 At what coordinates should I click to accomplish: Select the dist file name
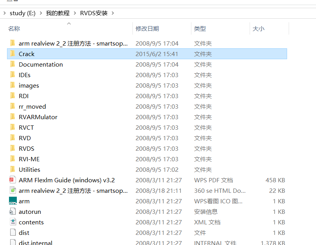pyautogui.click(x=24, y=233)
